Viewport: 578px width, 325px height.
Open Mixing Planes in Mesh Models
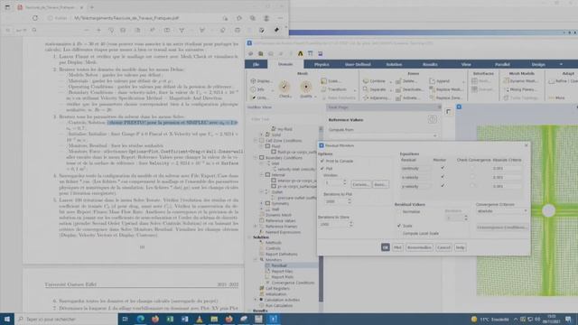coord(520,89)
